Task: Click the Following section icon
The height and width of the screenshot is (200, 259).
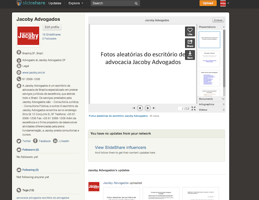Action: coord(19,170)
